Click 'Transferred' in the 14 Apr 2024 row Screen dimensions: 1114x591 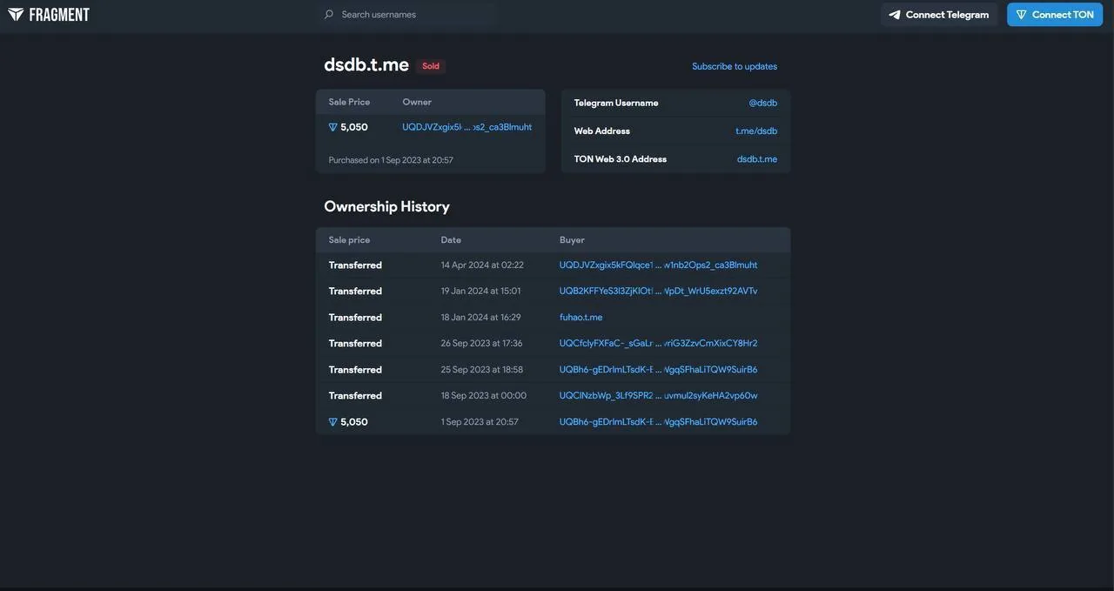355,265
